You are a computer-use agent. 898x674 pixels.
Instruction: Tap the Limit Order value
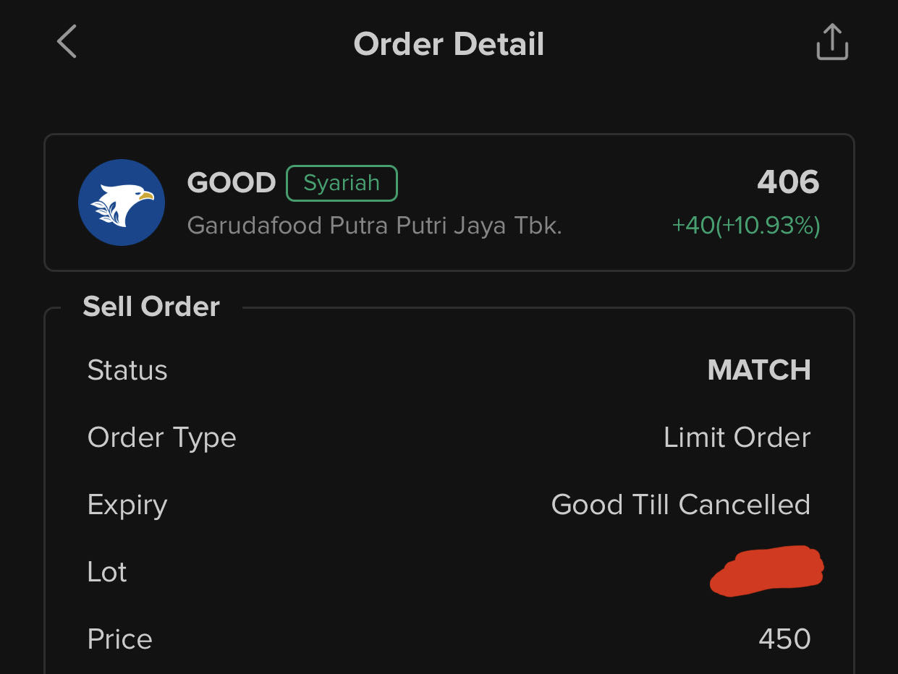(x=737, y=438)
